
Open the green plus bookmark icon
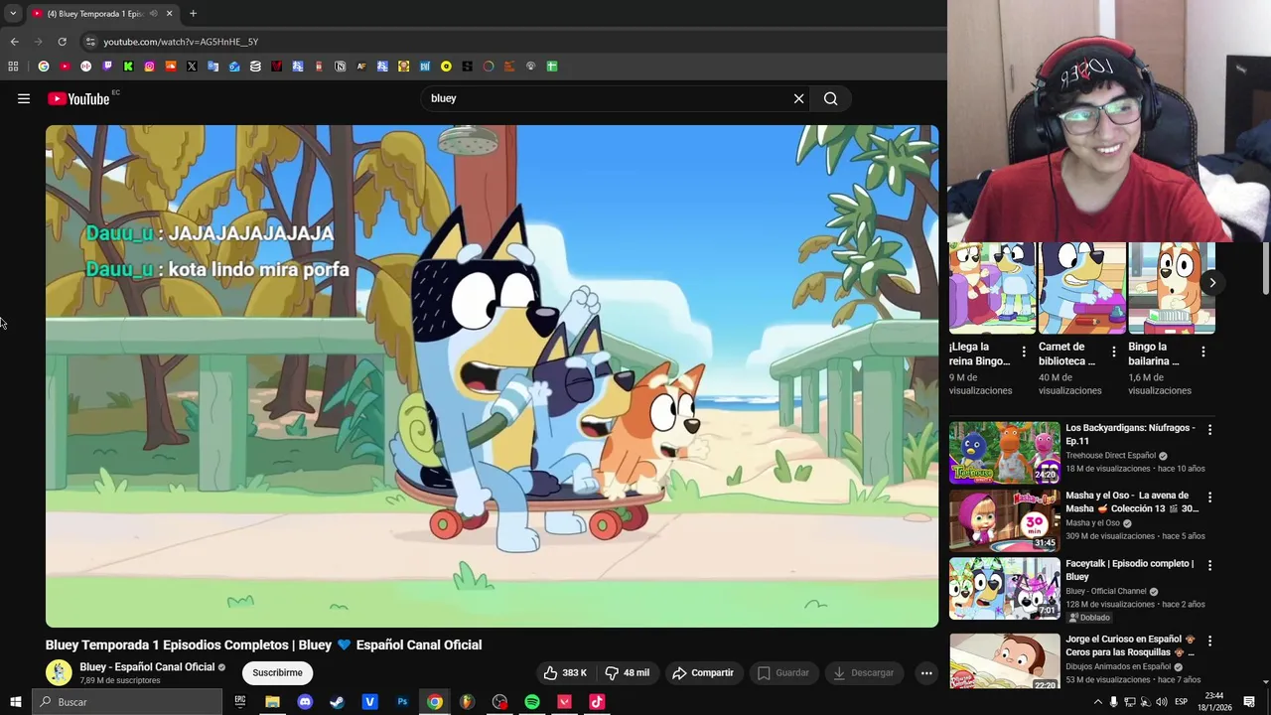(x=552, y=67)
